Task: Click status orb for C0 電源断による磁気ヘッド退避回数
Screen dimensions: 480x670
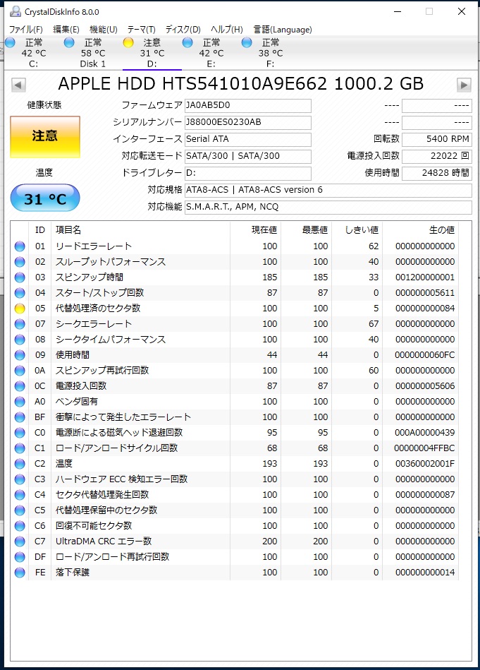Action: point(20,432)
